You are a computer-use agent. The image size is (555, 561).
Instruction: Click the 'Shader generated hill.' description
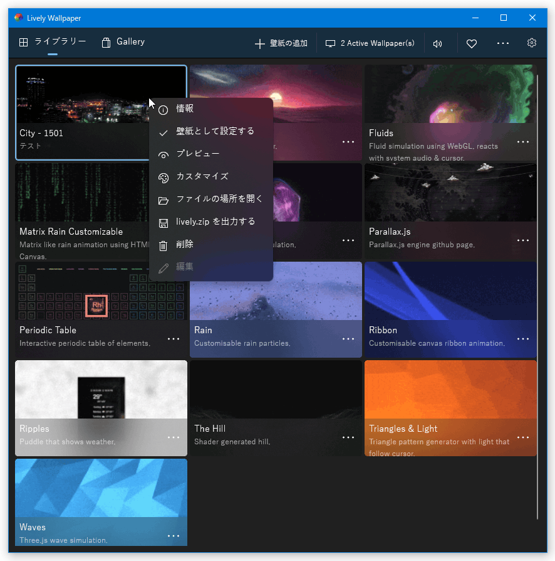[x=232, y=442]
